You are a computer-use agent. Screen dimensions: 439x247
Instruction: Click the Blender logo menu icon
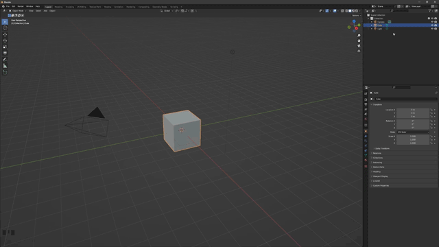click(x=3, y=6)
